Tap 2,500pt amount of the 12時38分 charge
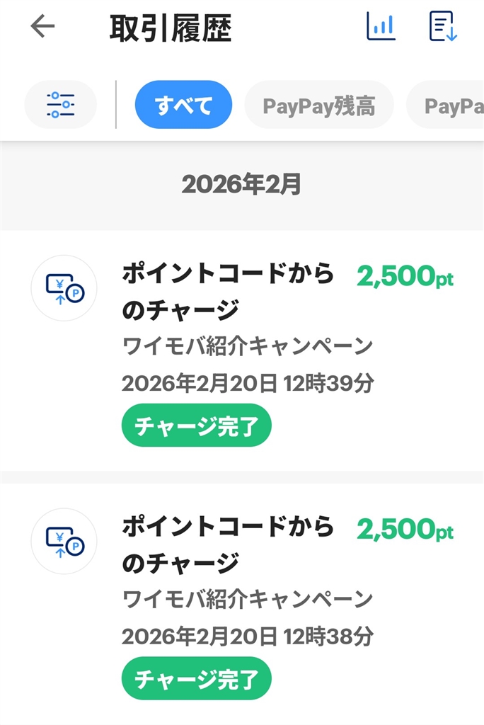Screen dimensions: 484x725 405,530
